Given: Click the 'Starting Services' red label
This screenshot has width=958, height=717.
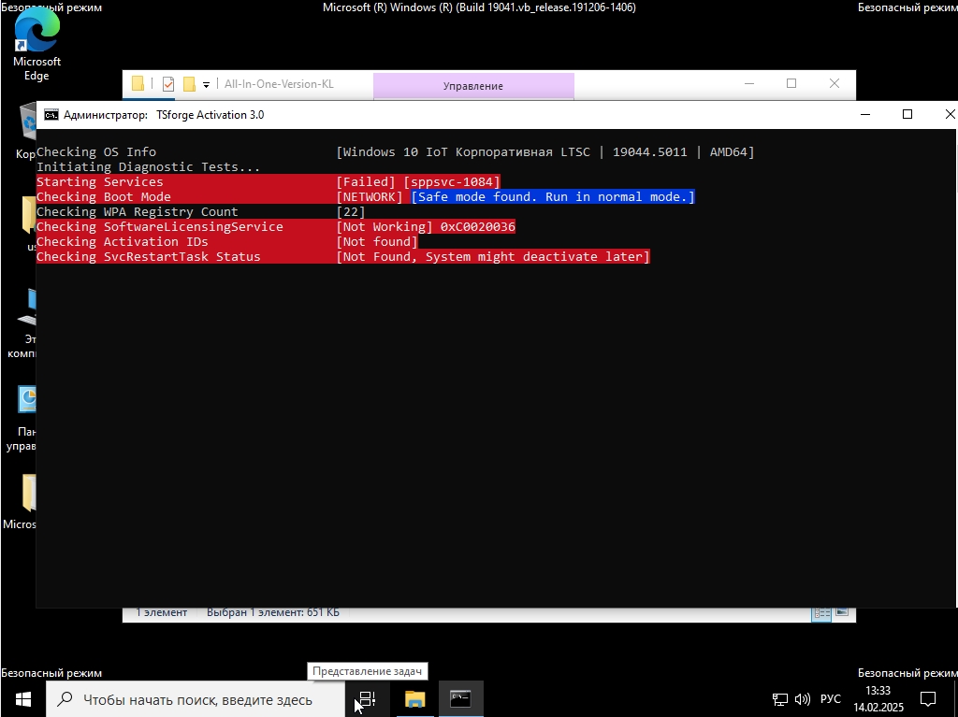Looking at the screenshot, I should 99,182.
